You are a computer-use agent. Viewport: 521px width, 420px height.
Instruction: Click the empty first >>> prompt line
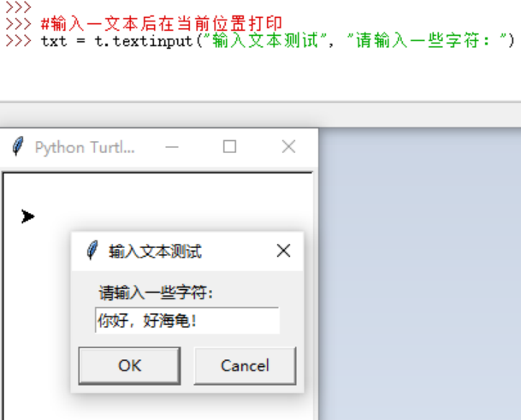18,7
